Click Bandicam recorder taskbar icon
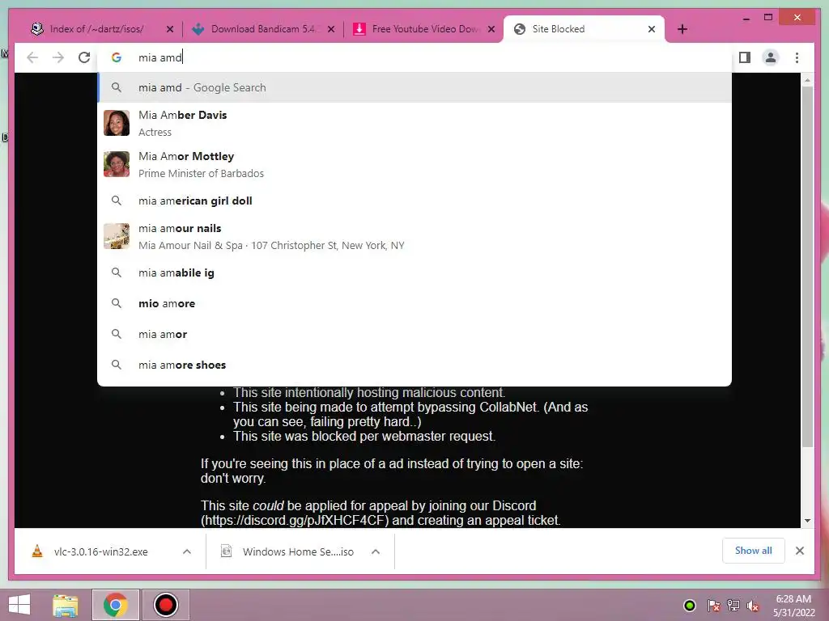This screenshot has width=829, height=621. [x=165, y=605]
